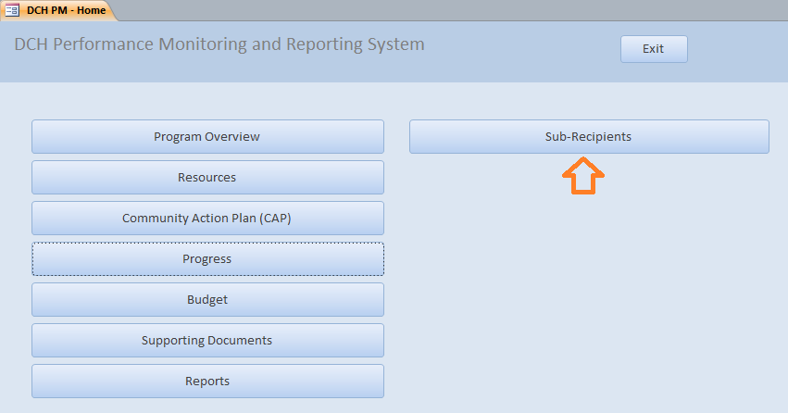Open the Program Overview section
The width and height of the screenshot is (788, 413).
tap(207, 137)
